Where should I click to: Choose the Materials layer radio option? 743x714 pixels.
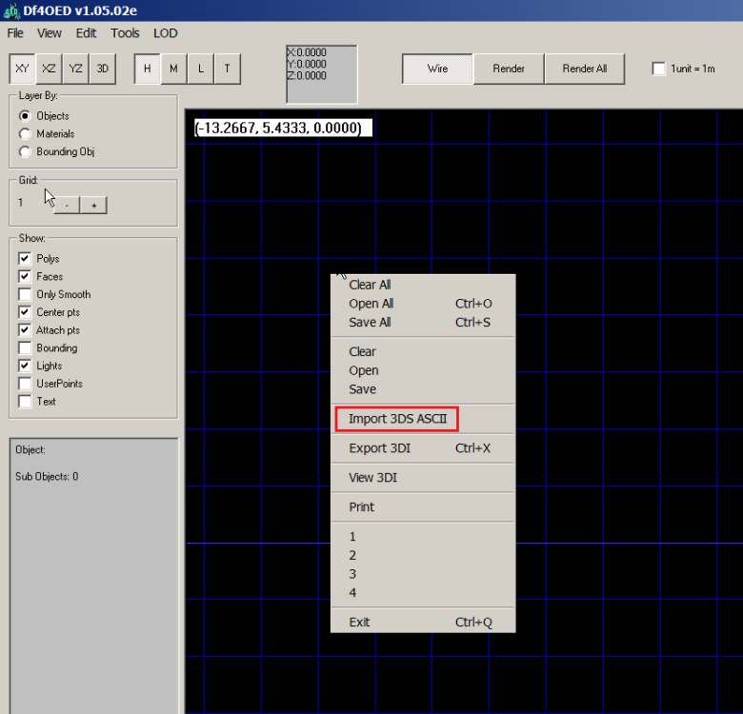pos(25,134)
